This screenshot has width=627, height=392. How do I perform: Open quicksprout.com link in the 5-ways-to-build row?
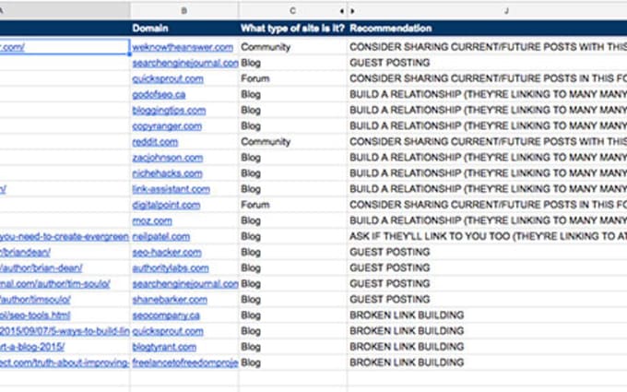click(168, 331)
